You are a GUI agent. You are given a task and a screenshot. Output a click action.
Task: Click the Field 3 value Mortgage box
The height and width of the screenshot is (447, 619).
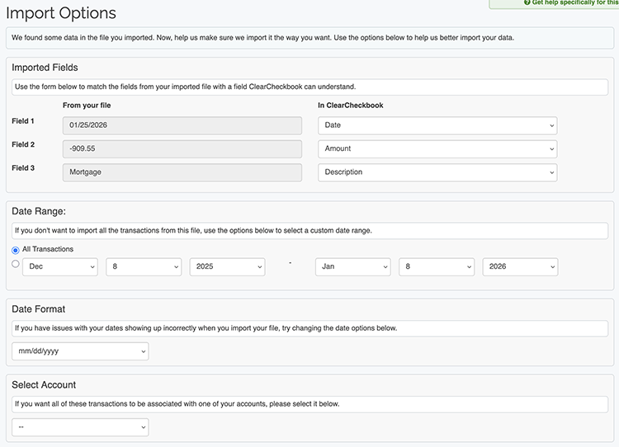click(x=182, y=172)
